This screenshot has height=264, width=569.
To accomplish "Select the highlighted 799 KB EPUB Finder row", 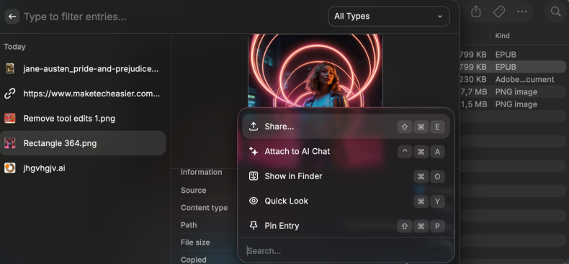I will 512,67.
